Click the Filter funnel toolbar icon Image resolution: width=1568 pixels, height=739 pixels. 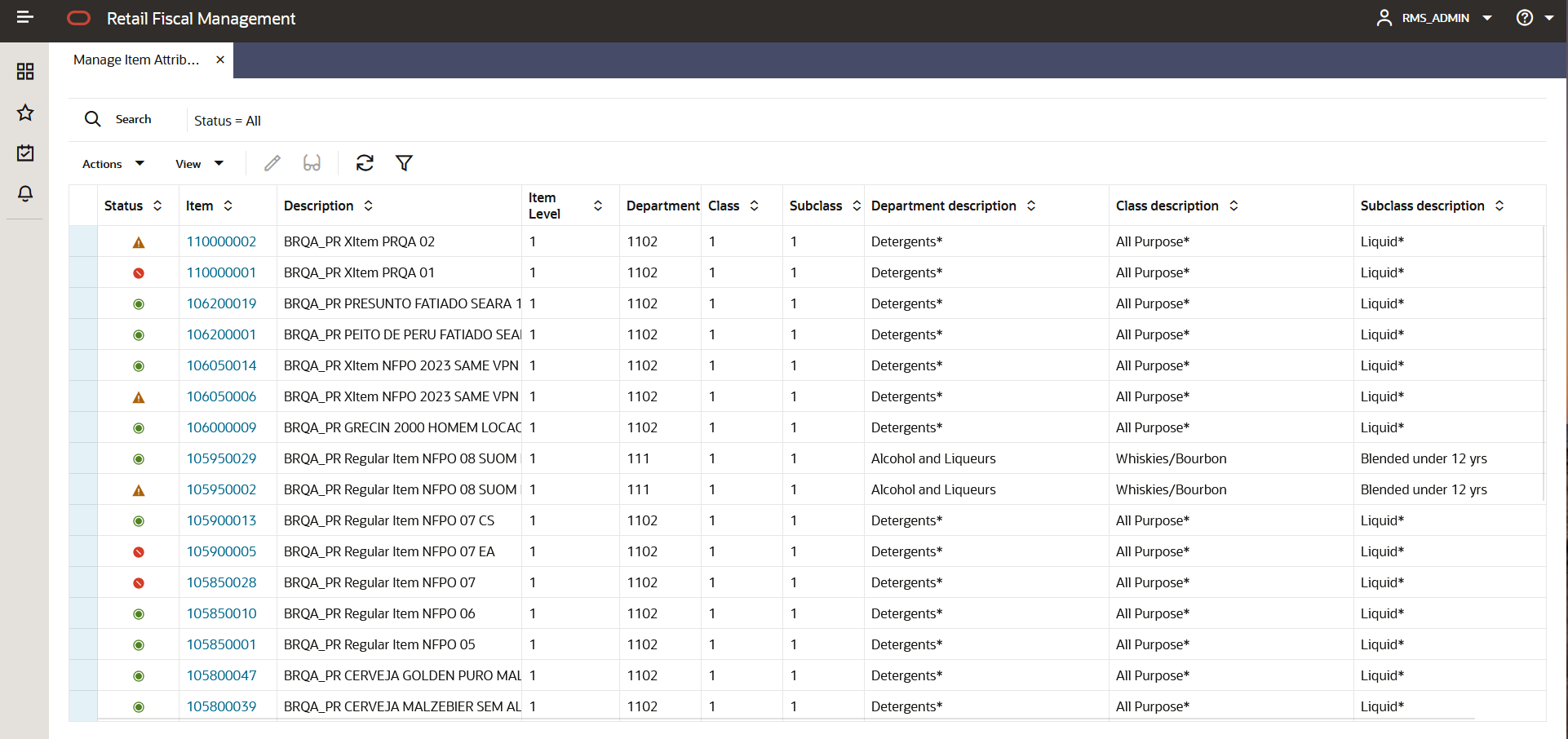point(404,163)
